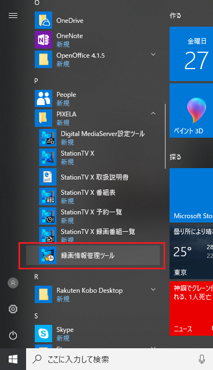Click the Rakuten Kobo Desktop folder icon
Screen dimensions: 213x370
(x=43, y=294)
